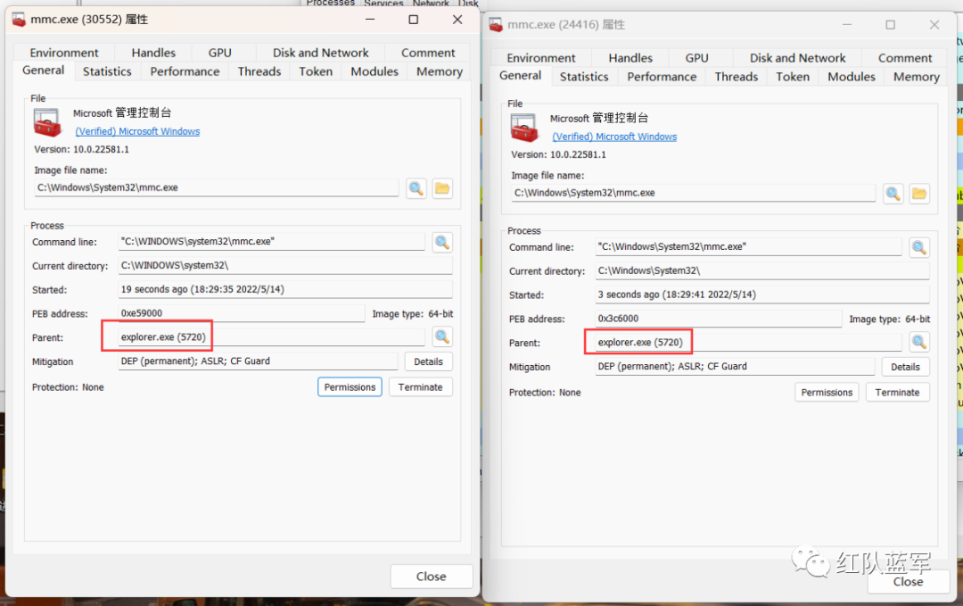The width and height of the screenshot is (963, 606).
Task: Open Performance tab in mmc.exe (24416) window
Action: pyautogui.click(x=662, y=77)
